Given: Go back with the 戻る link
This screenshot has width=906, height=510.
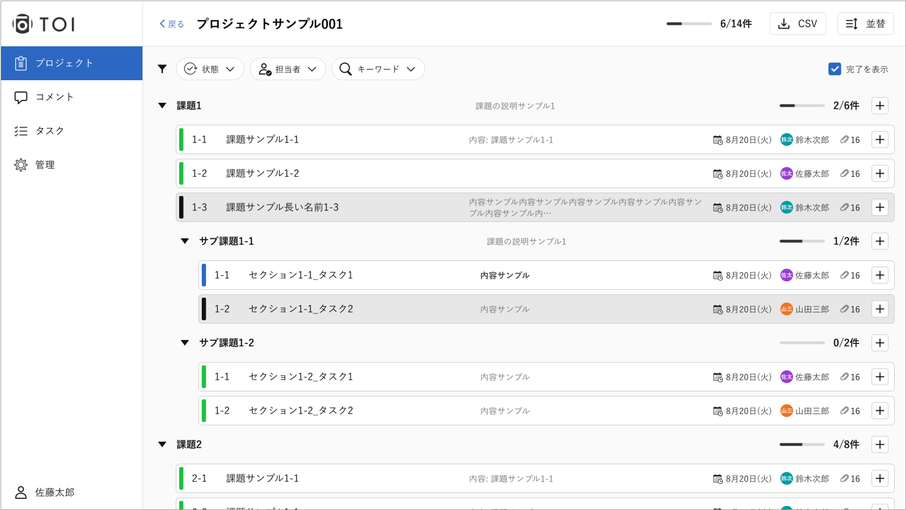Looking at the screenshot, I should click(172, 24).
